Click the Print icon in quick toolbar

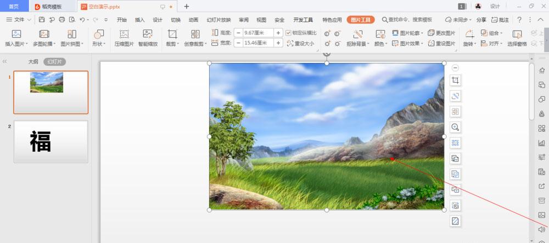click(x=62, y=20)
